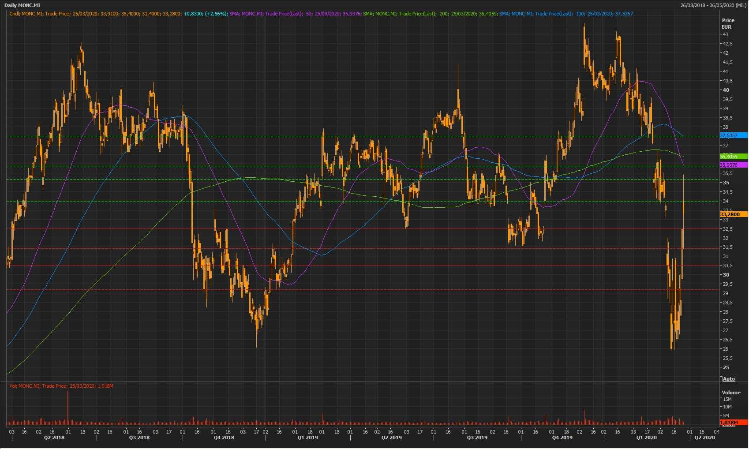Image resolution: width=749 pixels, height=449 pixels.
Task: Click the orange 33,2800 last price tag
Action: coord(733,214)
